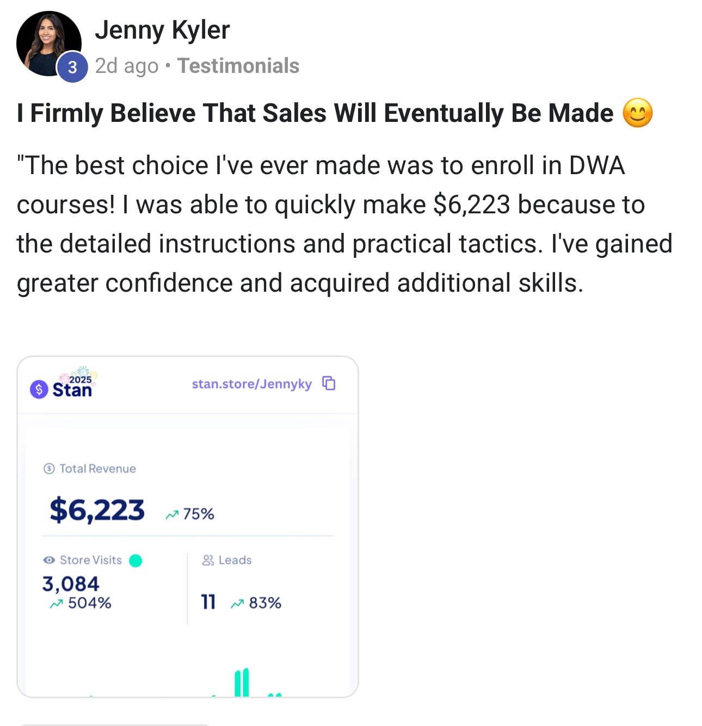
Task: Open the Testimonials category link
Action: [x=238, y=66]
